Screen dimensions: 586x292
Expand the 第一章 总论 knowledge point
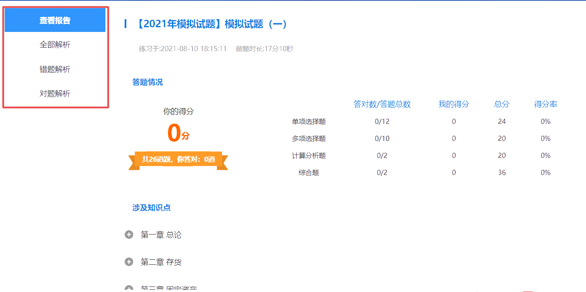(x=161, y=235)
